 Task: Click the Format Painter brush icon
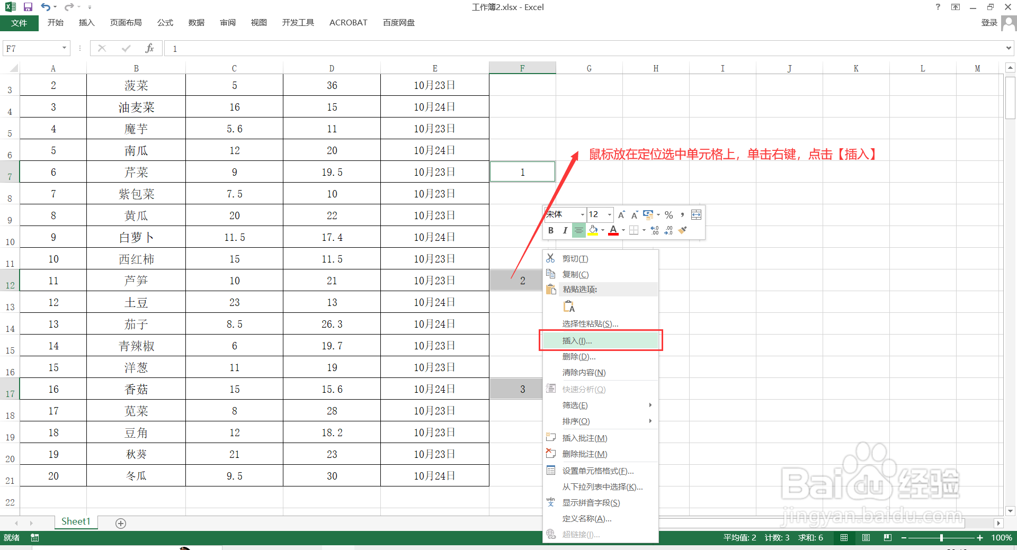coord(683,230)
